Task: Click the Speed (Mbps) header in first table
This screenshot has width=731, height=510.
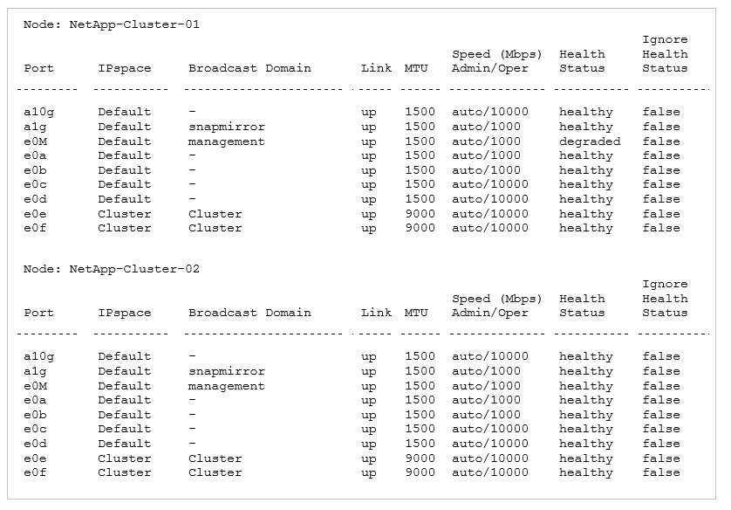Action: coord(496,55)
